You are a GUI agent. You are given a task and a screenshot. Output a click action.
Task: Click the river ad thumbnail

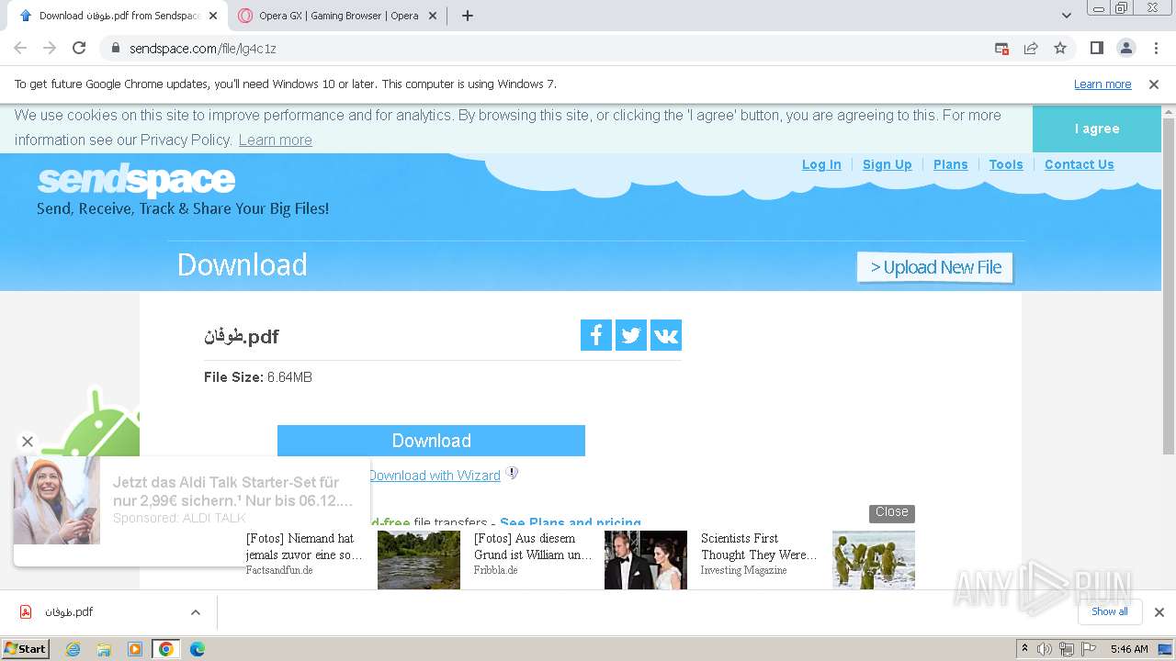point(419,560)
